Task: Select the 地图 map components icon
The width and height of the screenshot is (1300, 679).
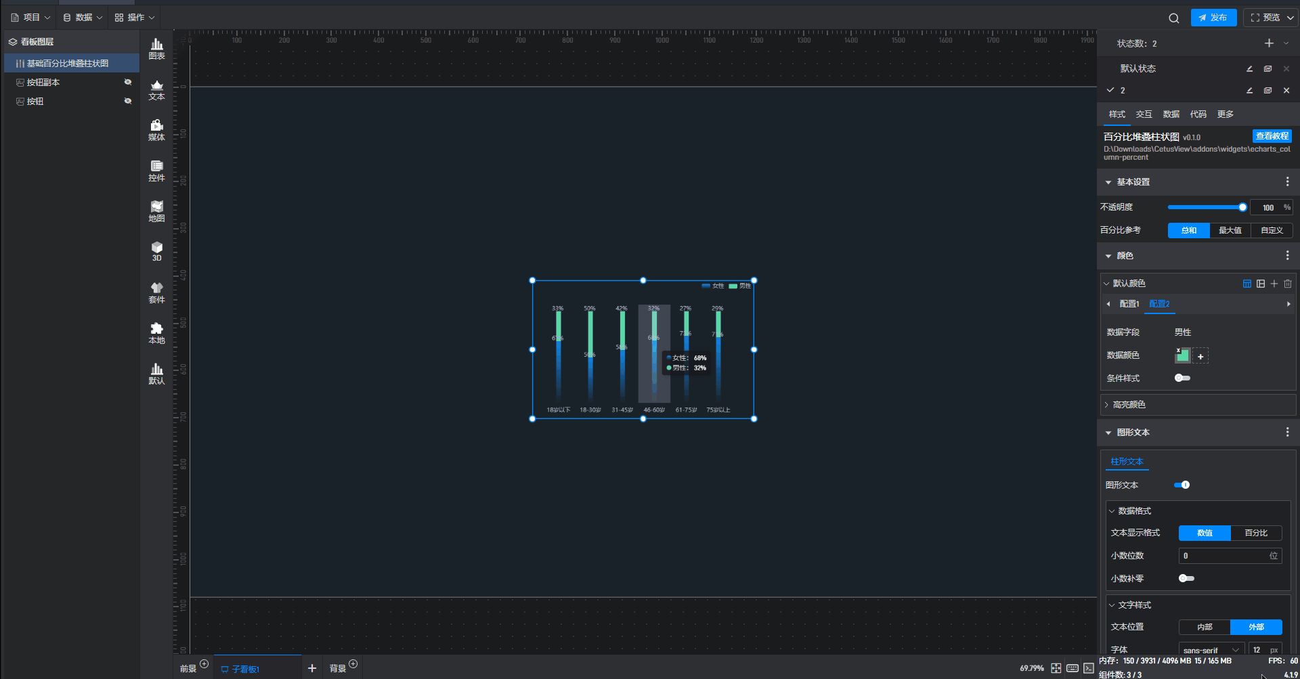Action: tap(156, 211)
